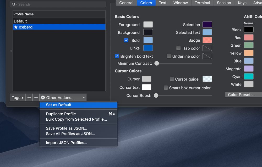
Task: Expand the Tags panel button
Action: pyautogui.click(x=18, y=98)
